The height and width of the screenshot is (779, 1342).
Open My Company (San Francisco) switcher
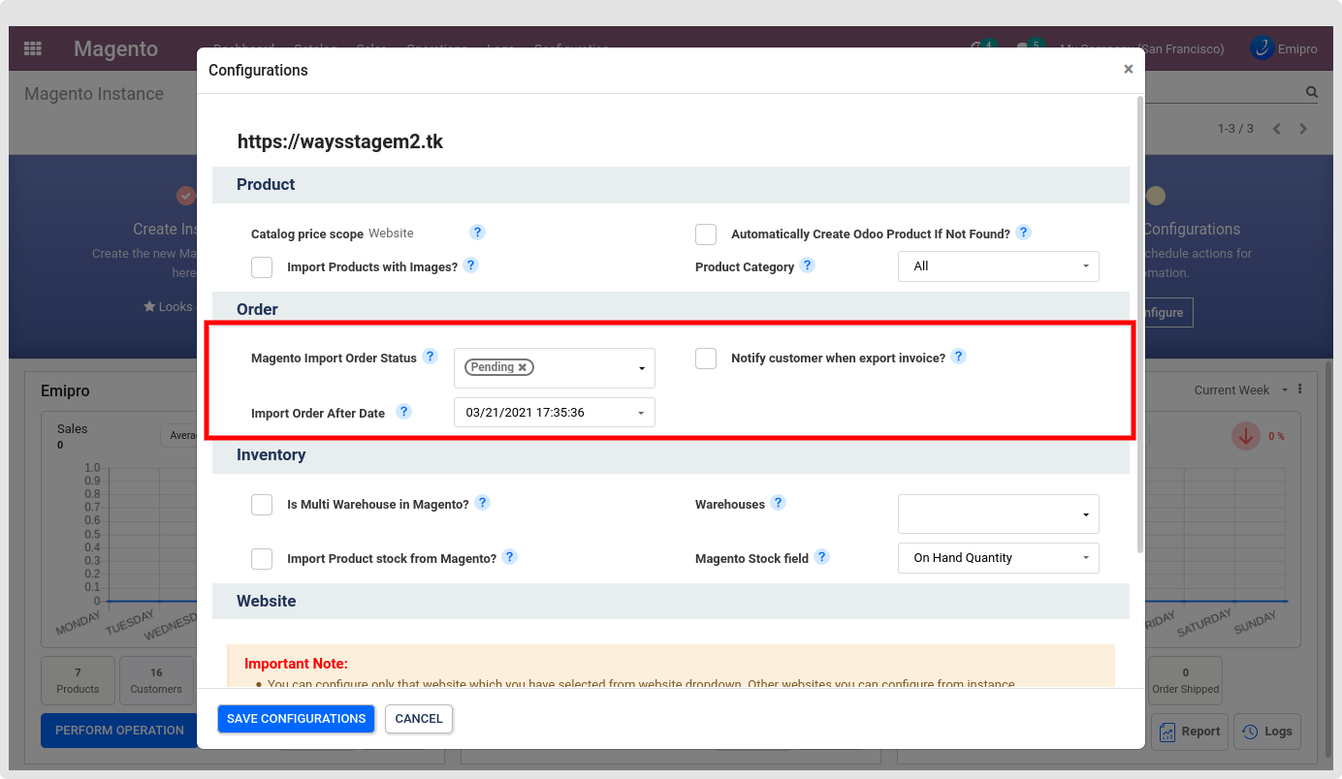pyautogui.click(x=1142, y=48)
